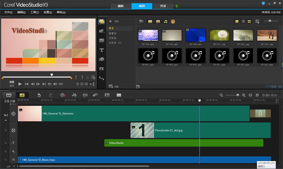Image resolution: width=283 pixels, height=169 pixels.
Task: Select the Media library icon
Action: tap(101, 21)
